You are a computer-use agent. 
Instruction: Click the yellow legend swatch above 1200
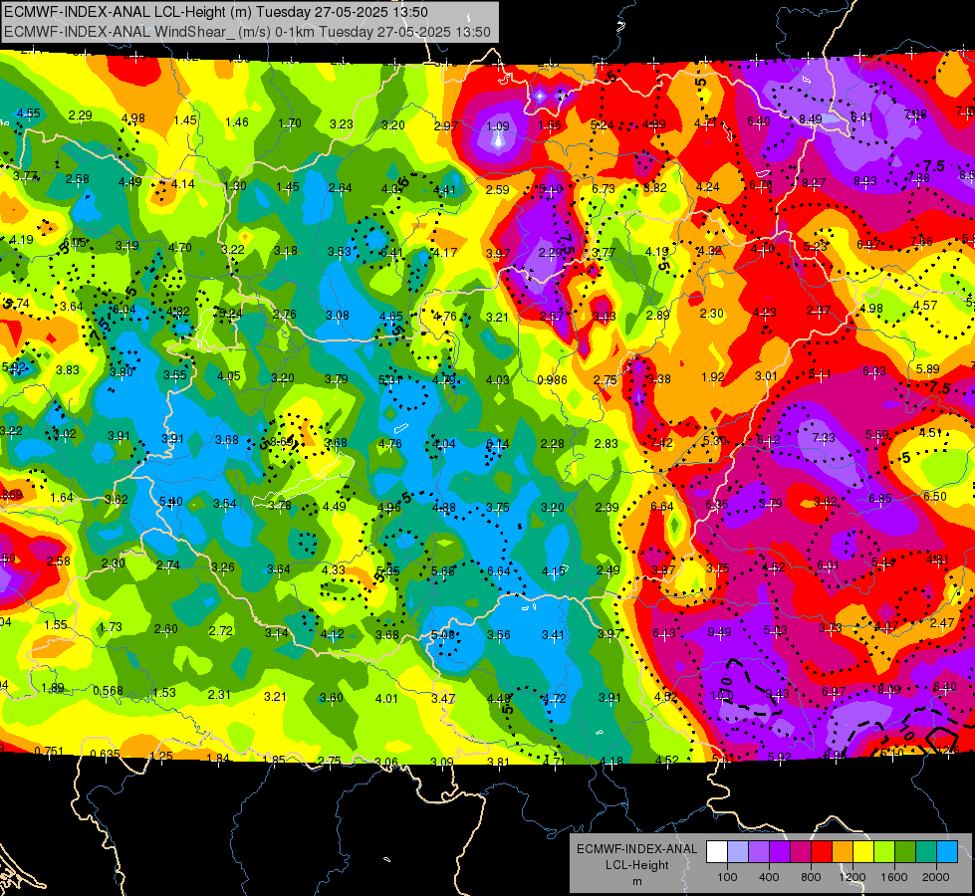click(863, 852)
